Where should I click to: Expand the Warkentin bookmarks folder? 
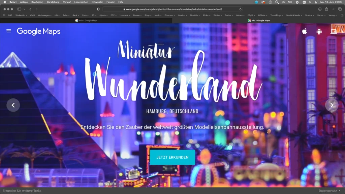(21, 15)
